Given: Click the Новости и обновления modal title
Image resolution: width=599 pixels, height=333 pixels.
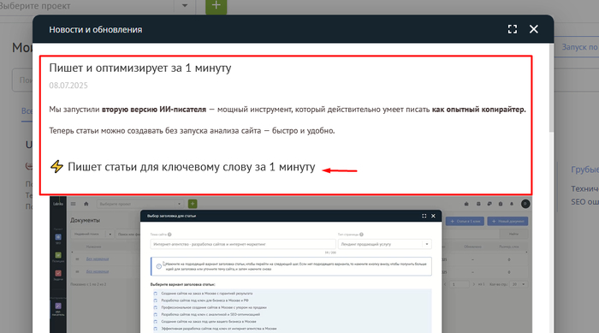Looking at the screenshot, I should tap(96, 29).
